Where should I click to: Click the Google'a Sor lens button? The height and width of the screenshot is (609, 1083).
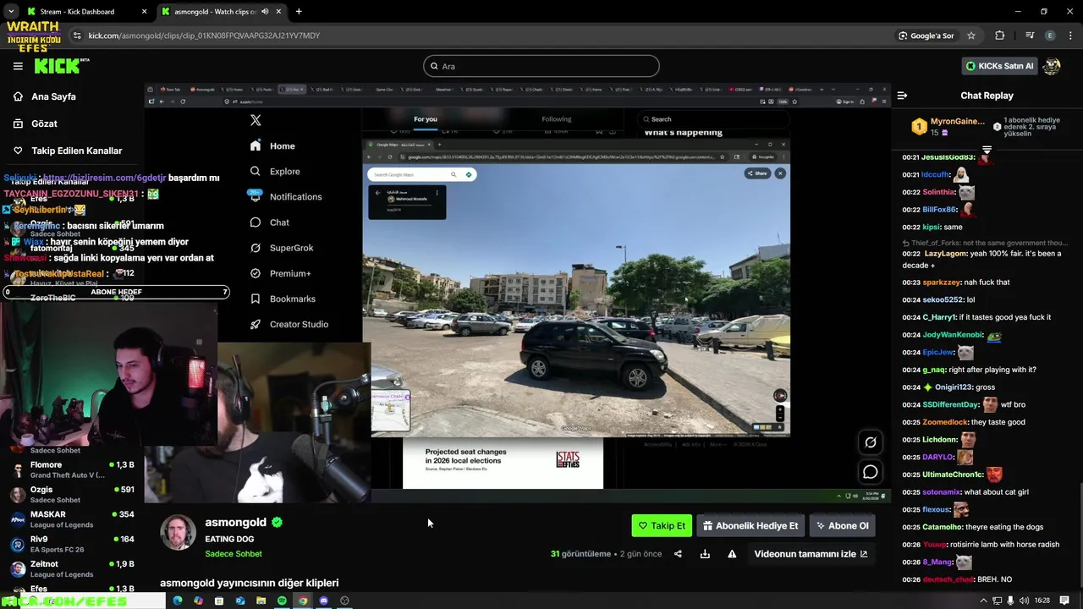tap(926, 36)
